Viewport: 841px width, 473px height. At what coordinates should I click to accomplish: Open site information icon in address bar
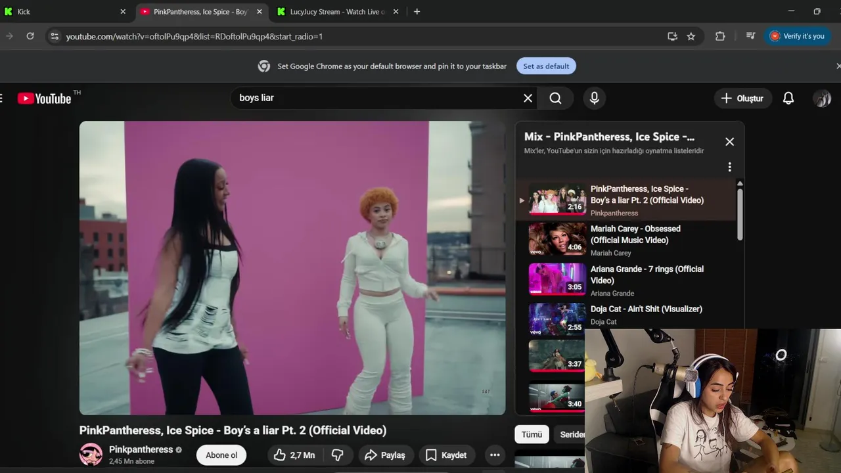pos(55,36)
